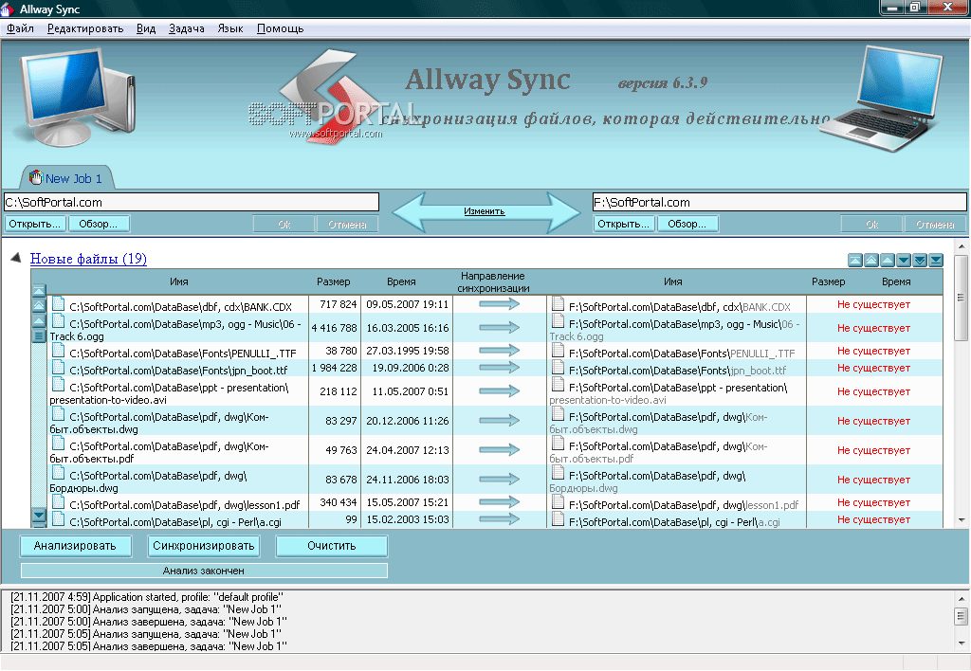The width and height of the screenshot is (971, 671).
Task: Jump to first item using top-right navigation button
Action: point(854,260)
